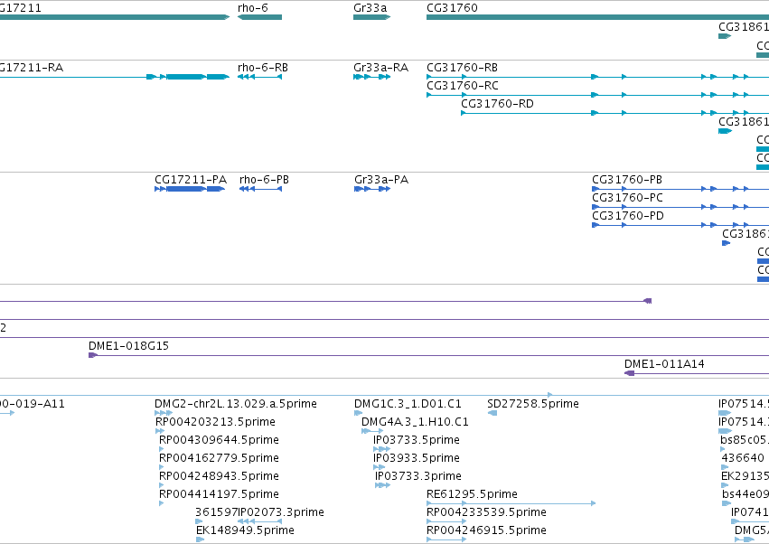Click the Gr33a teal gene feature bar
The image size is (769, 544).
point(371,17)
